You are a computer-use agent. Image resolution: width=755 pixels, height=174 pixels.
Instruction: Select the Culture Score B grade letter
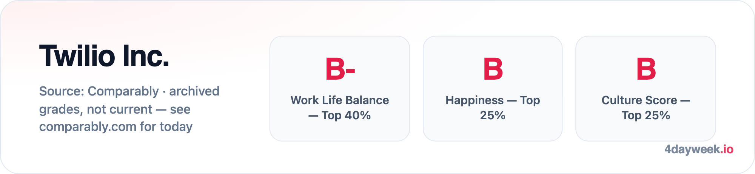(646, 69)
